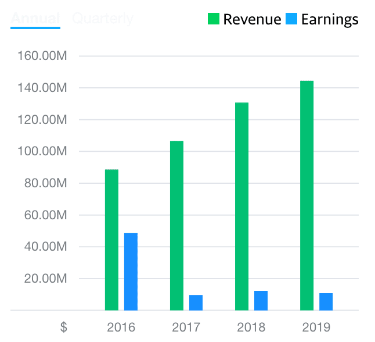The height and width of the screenshot is (342, 375).
Task: Click the 2018 x-axis label
Action: (251, 327)
